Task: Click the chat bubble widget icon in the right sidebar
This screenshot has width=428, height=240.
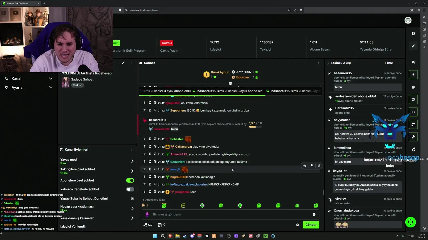Action: click(413, 100)
